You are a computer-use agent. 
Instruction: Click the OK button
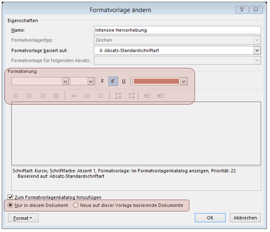(x=210, y=218)
